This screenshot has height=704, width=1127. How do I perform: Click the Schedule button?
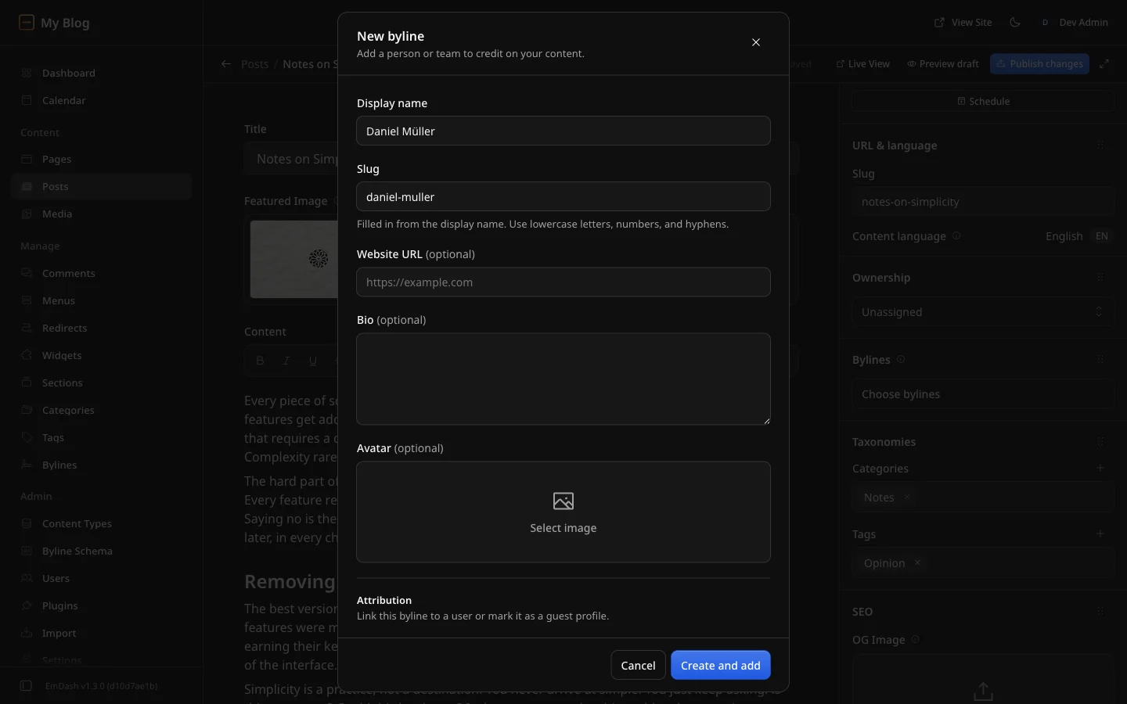pos(983,101)
